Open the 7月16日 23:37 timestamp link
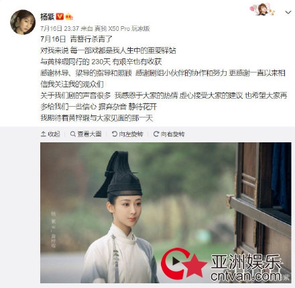The height and width of the screenshot is (288, 295). tap(60, 28)
